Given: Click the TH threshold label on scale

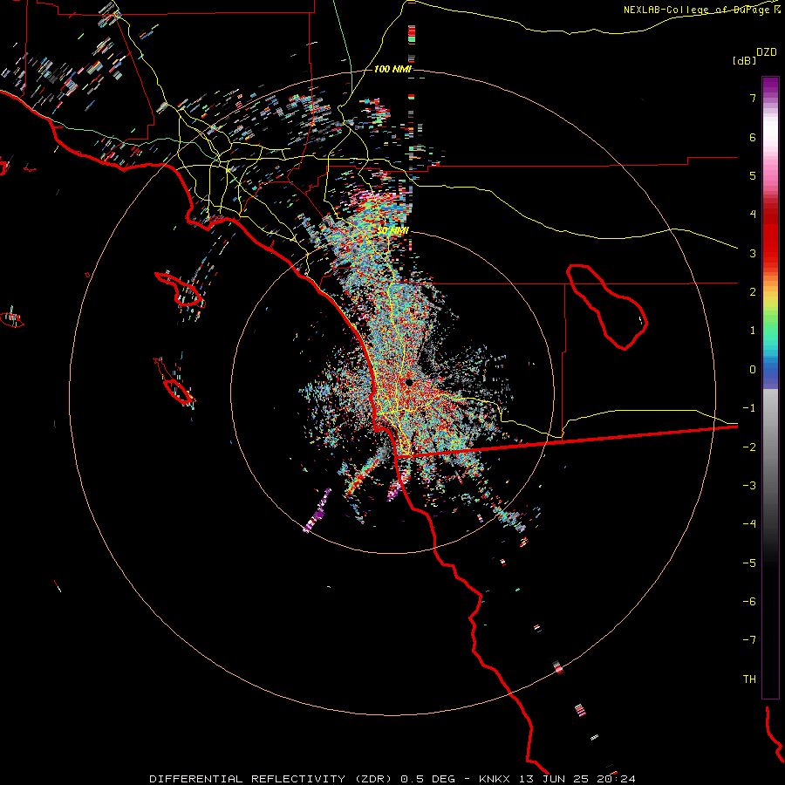Looking at the screenshot, I should point(749,679).
